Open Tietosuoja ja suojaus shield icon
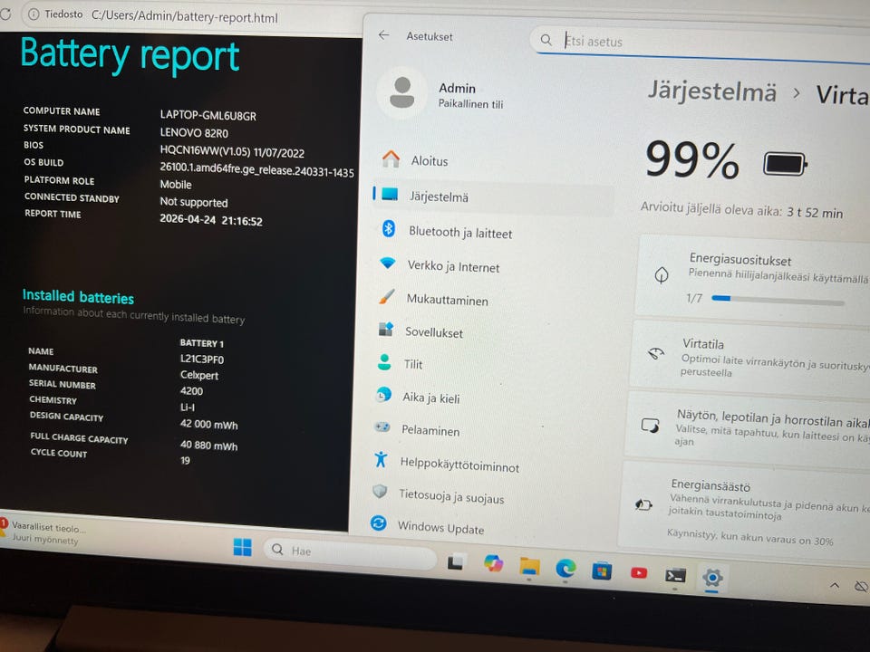The image size is (870, 652). click(380, 491)
